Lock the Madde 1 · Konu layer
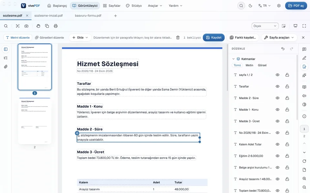Viewport: 310px width, 193px height. tap(287, 110)
